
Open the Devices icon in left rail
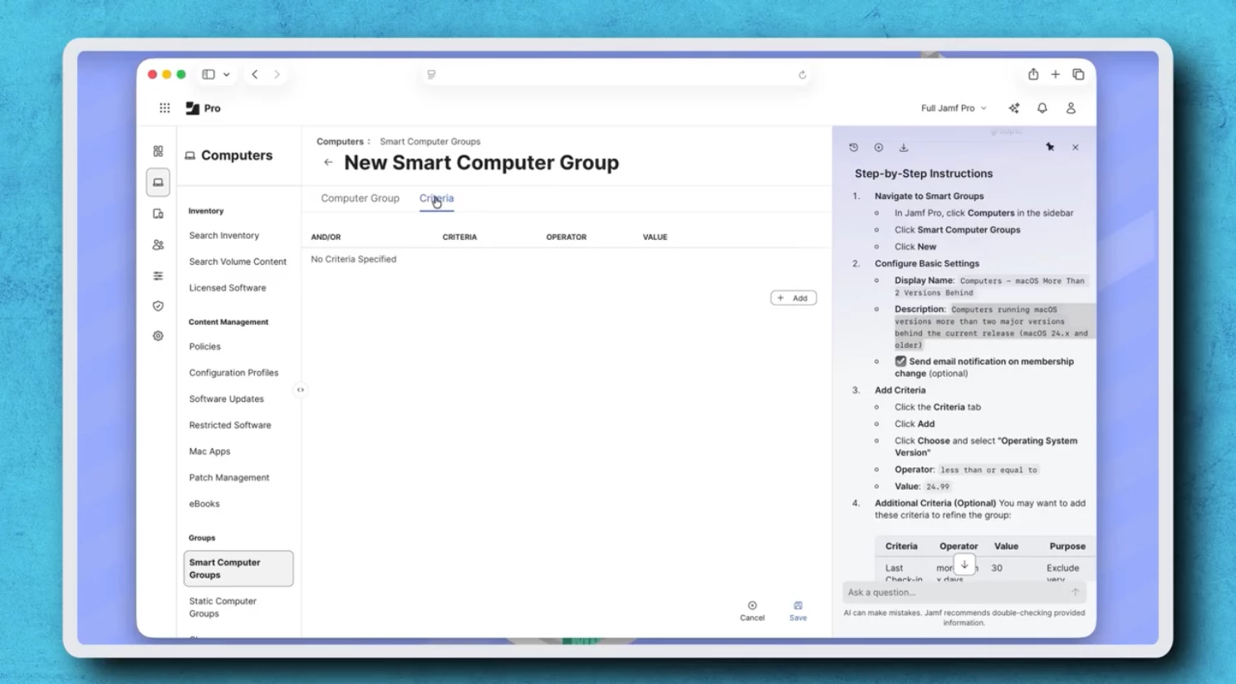click(x=158, y=213)
